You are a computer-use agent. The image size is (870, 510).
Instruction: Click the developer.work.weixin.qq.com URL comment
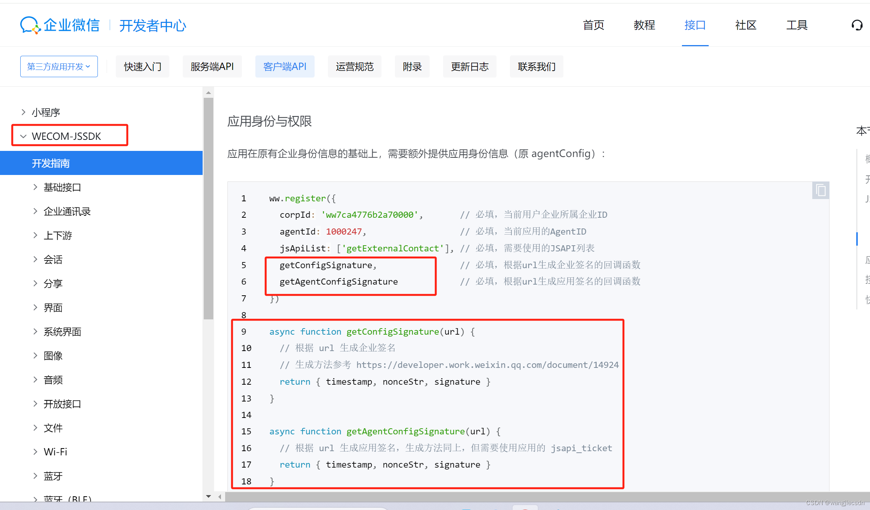(x=487, y=365)
